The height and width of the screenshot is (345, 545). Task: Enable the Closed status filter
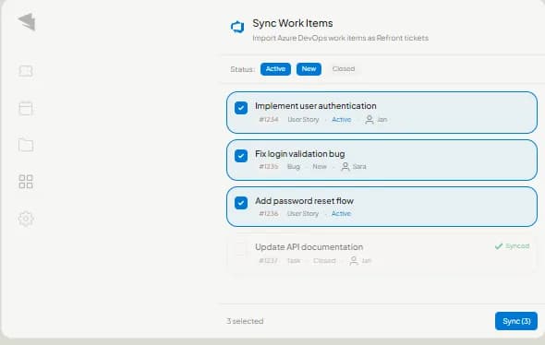click(344, 68)
